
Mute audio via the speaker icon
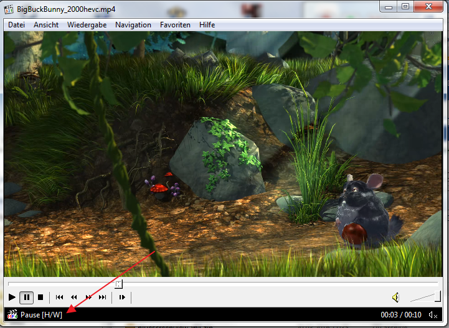coord(395,298)
